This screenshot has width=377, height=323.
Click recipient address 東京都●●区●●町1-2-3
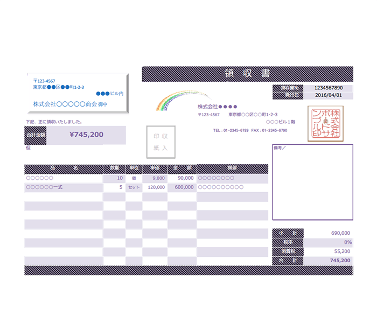58,87
